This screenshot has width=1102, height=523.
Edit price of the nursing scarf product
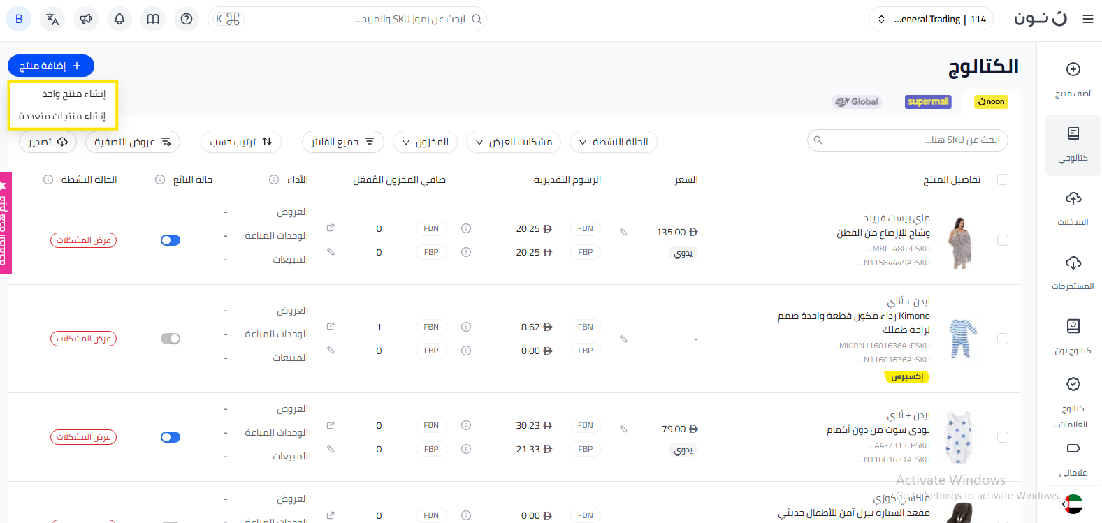tap(623, 232)
